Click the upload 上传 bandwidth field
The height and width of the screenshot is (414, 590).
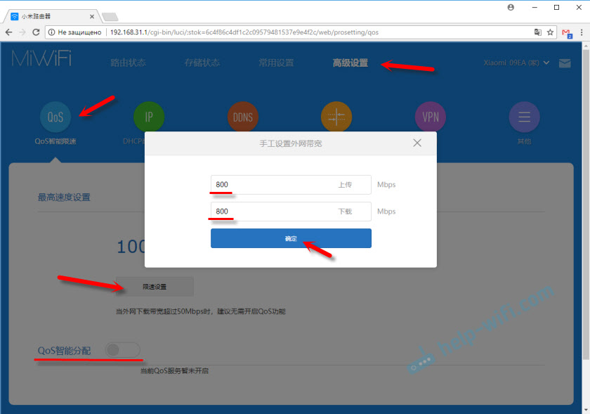291,185
